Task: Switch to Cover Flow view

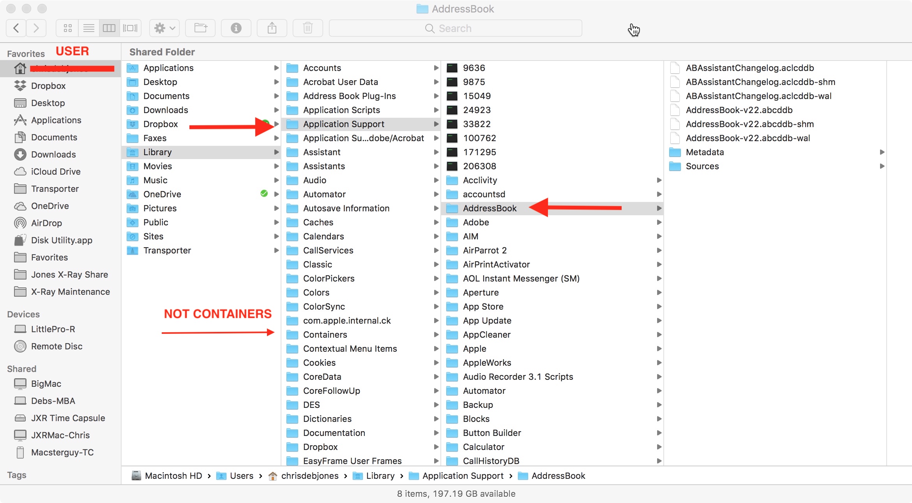Action: click(x=130, y=28)
